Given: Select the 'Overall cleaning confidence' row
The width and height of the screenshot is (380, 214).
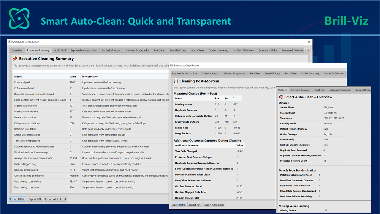Looking at the screenshot, I should [91, 176].
